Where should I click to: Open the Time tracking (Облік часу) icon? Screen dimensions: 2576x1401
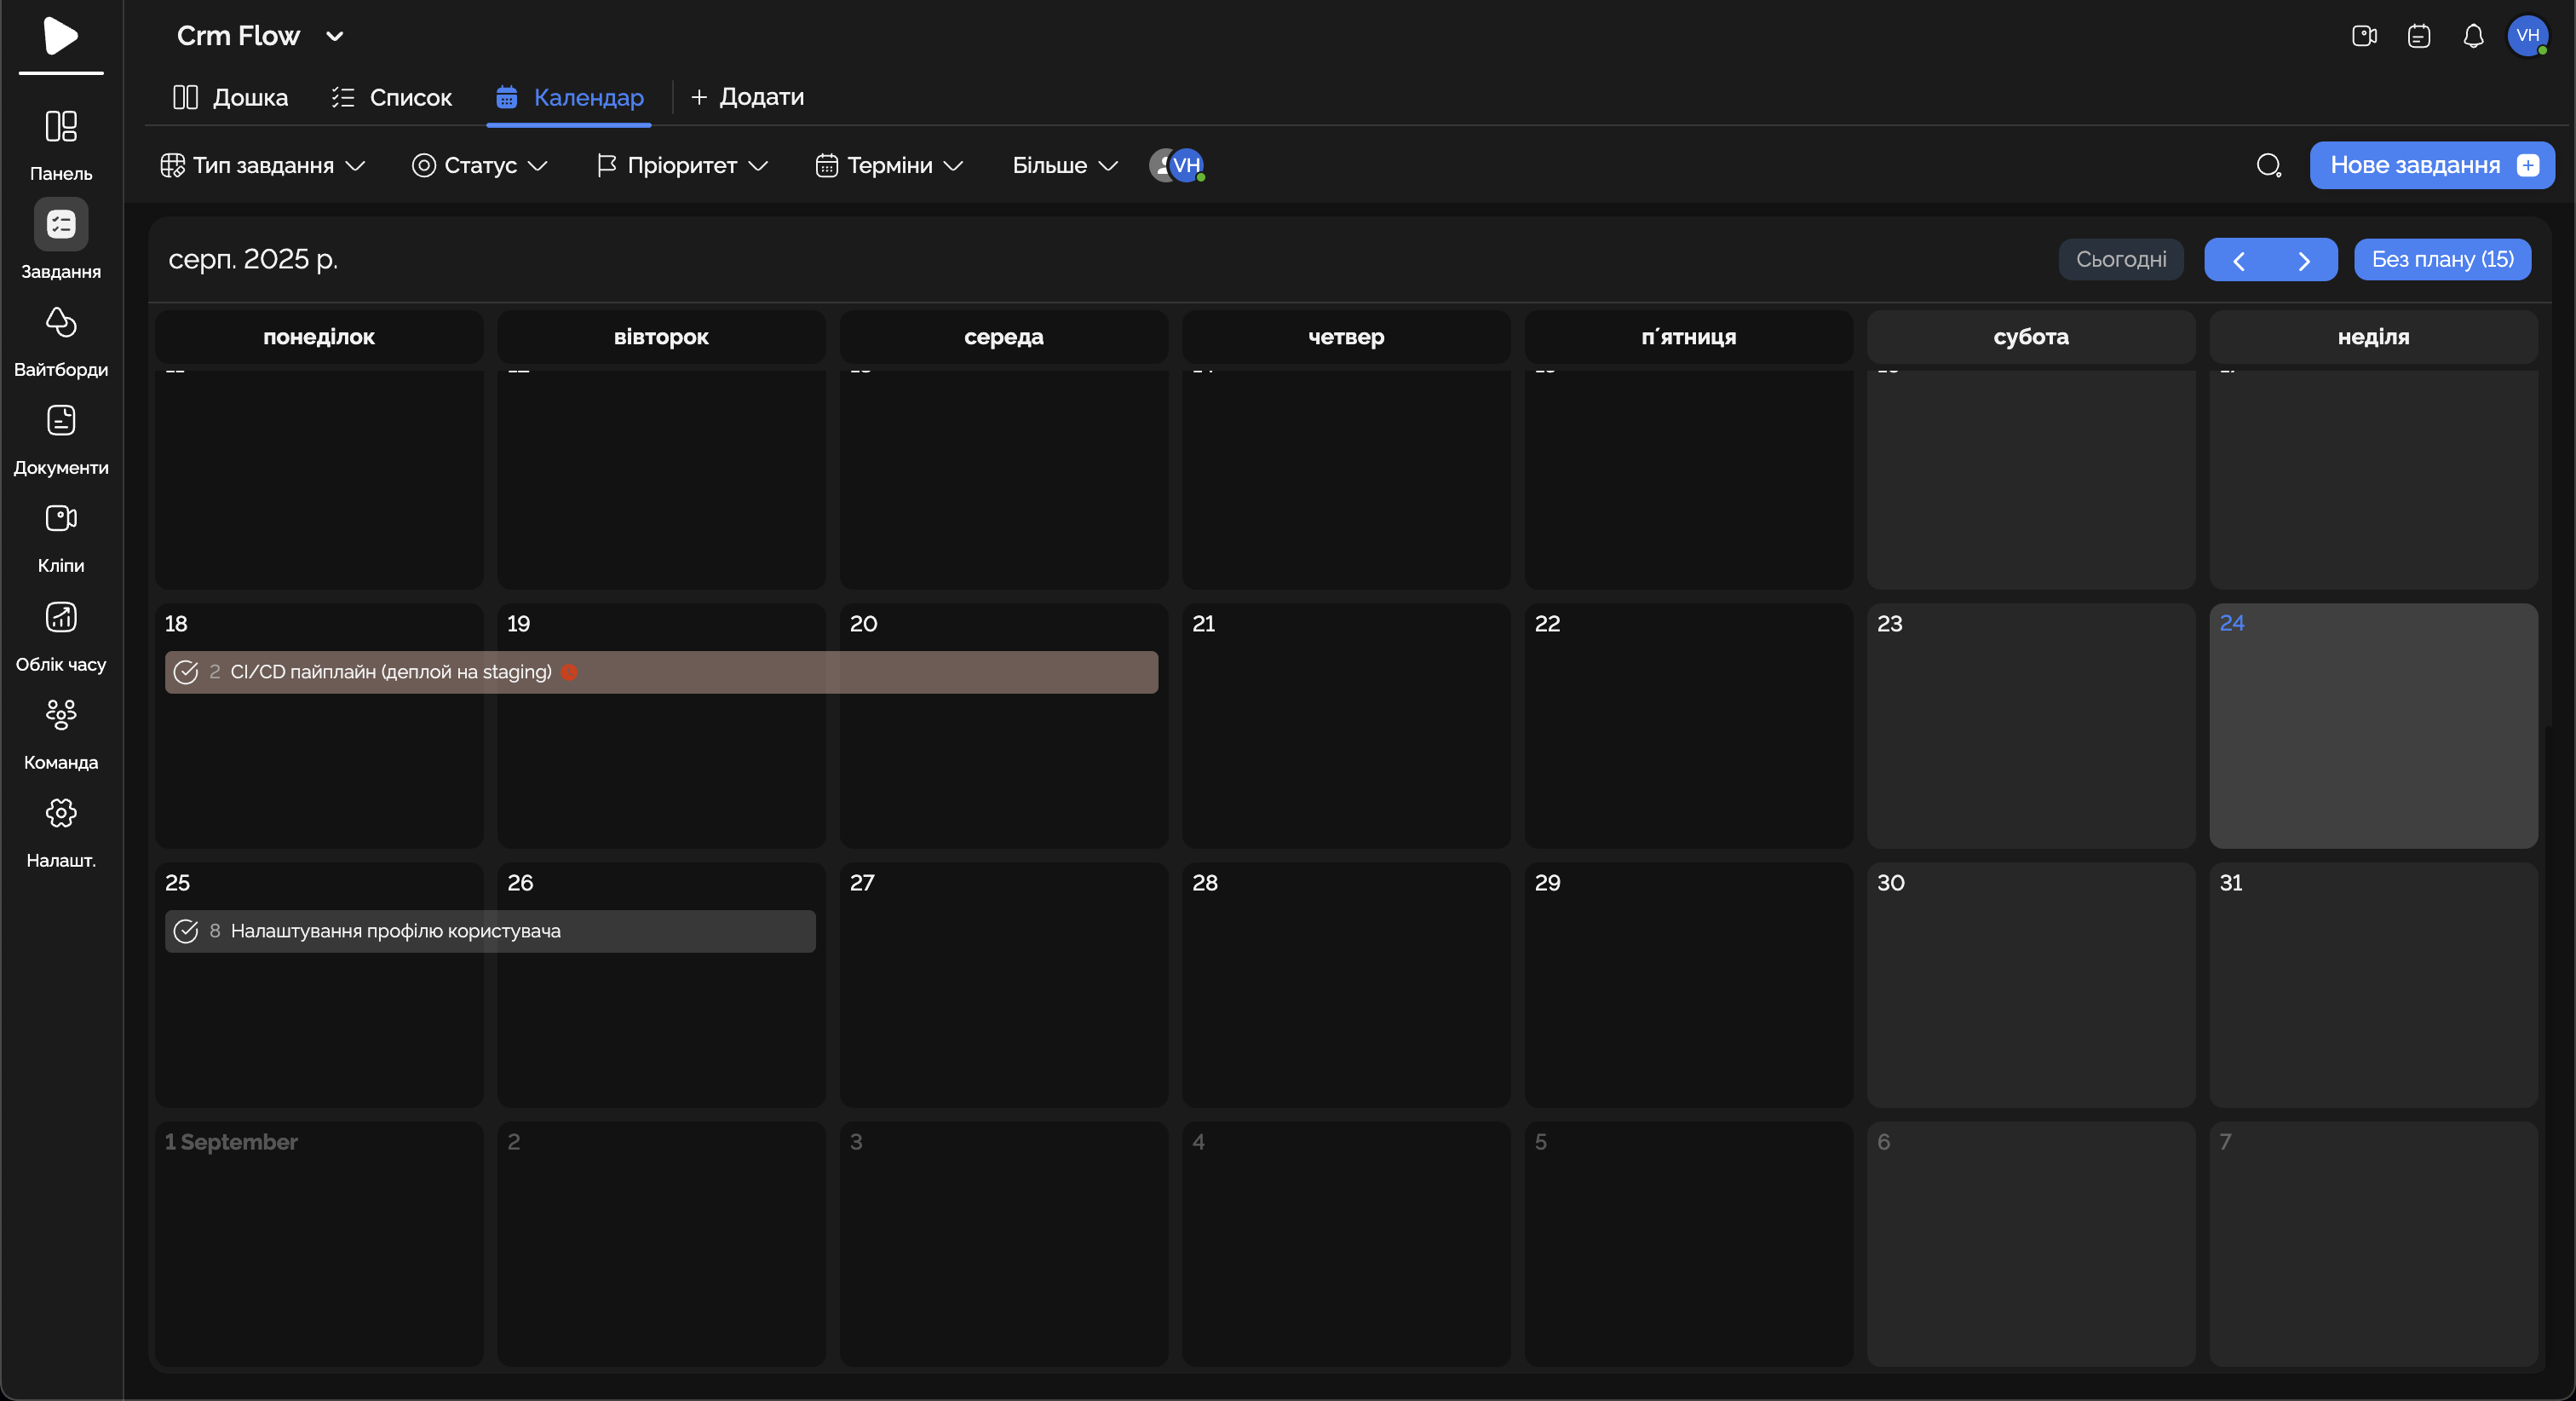point(61,618)
